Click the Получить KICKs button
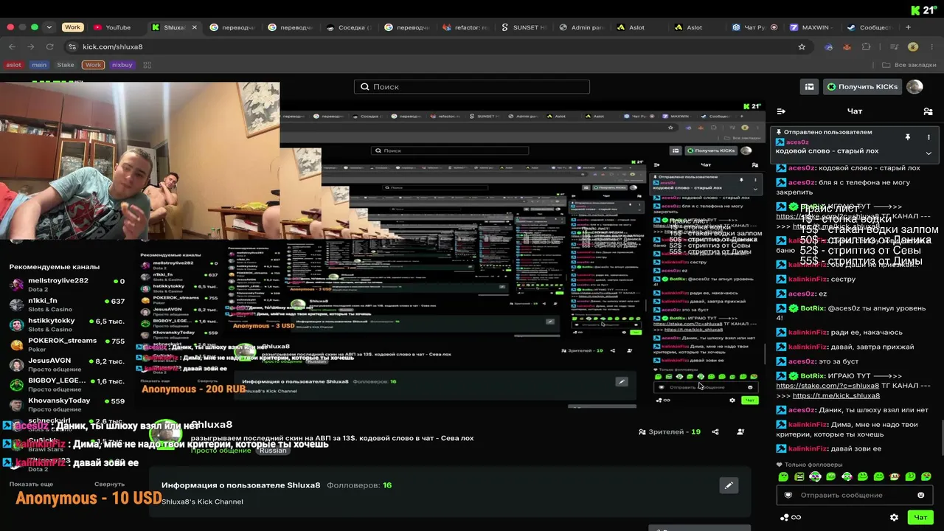 tap(862, 87)
